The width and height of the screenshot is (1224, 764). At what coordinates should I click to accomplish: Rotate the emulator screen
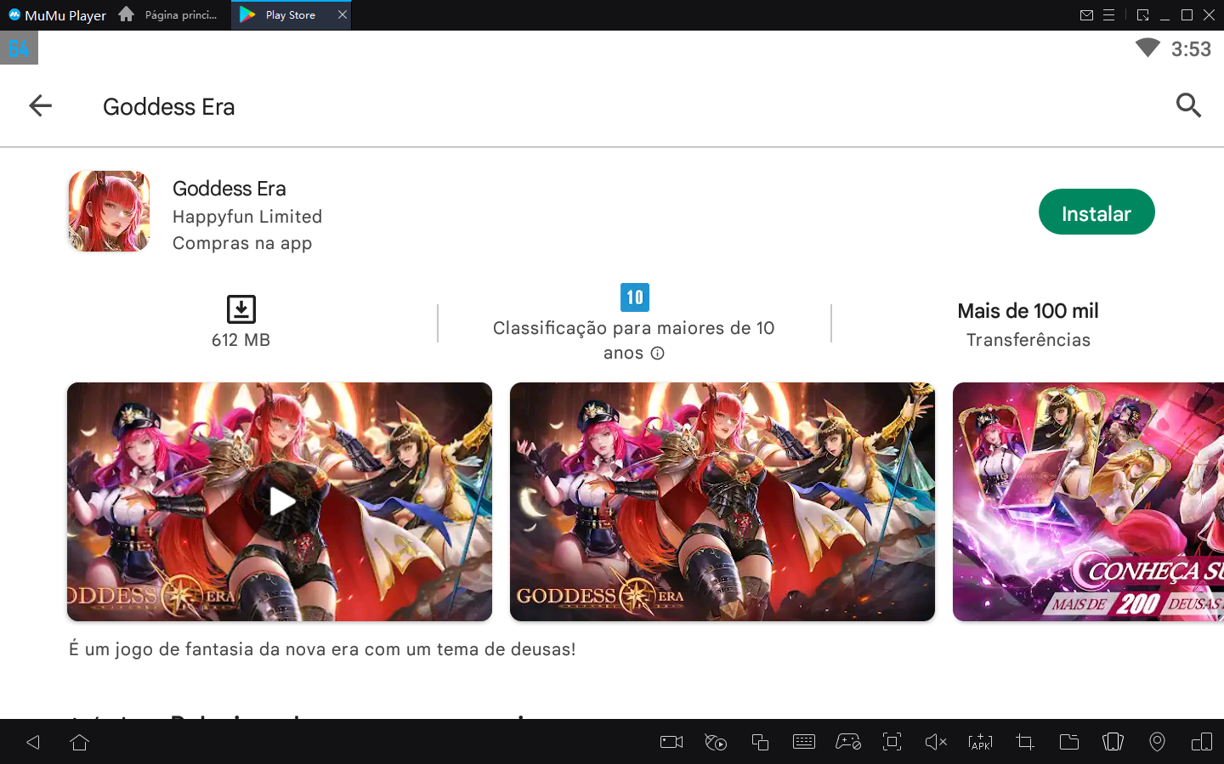[1113, 742]
